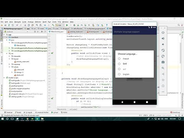Open the Run tool window
Viewport: 184px width, 138px height.
point(55,112)
